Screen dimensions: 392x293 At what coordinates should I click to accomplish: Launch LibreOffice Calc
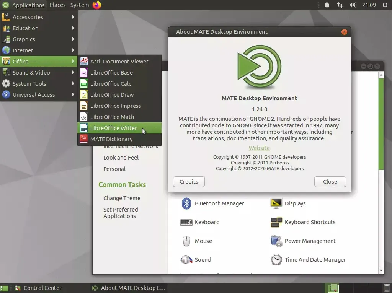[x=119, y=84]
